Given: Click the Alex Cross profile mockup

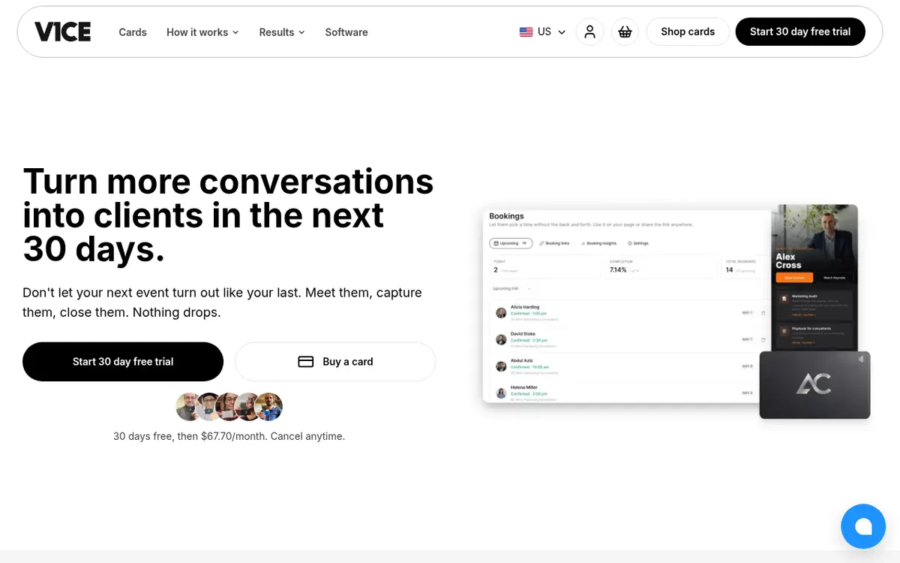Looking at the screenshot, I should pyautogui.click(x=814, y=278).
